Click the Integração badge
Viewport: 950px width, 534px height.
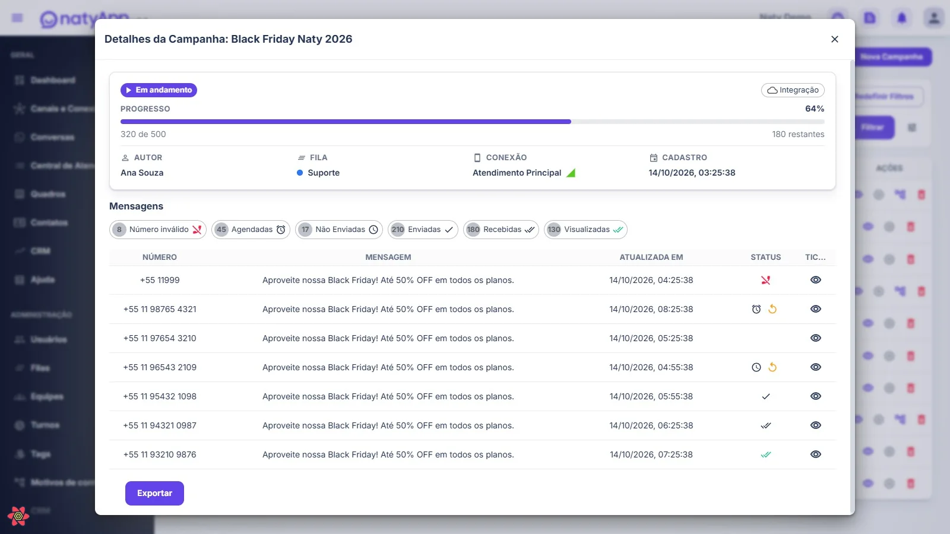point(793,90)
